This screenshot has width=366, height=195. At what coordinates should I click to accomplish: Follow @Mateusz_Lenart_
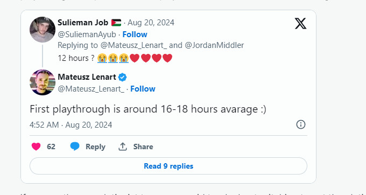143,89
